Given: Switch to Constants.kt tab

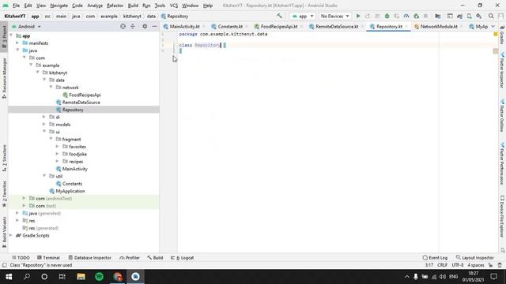Looking at the screenshot, I should point(230,26).
